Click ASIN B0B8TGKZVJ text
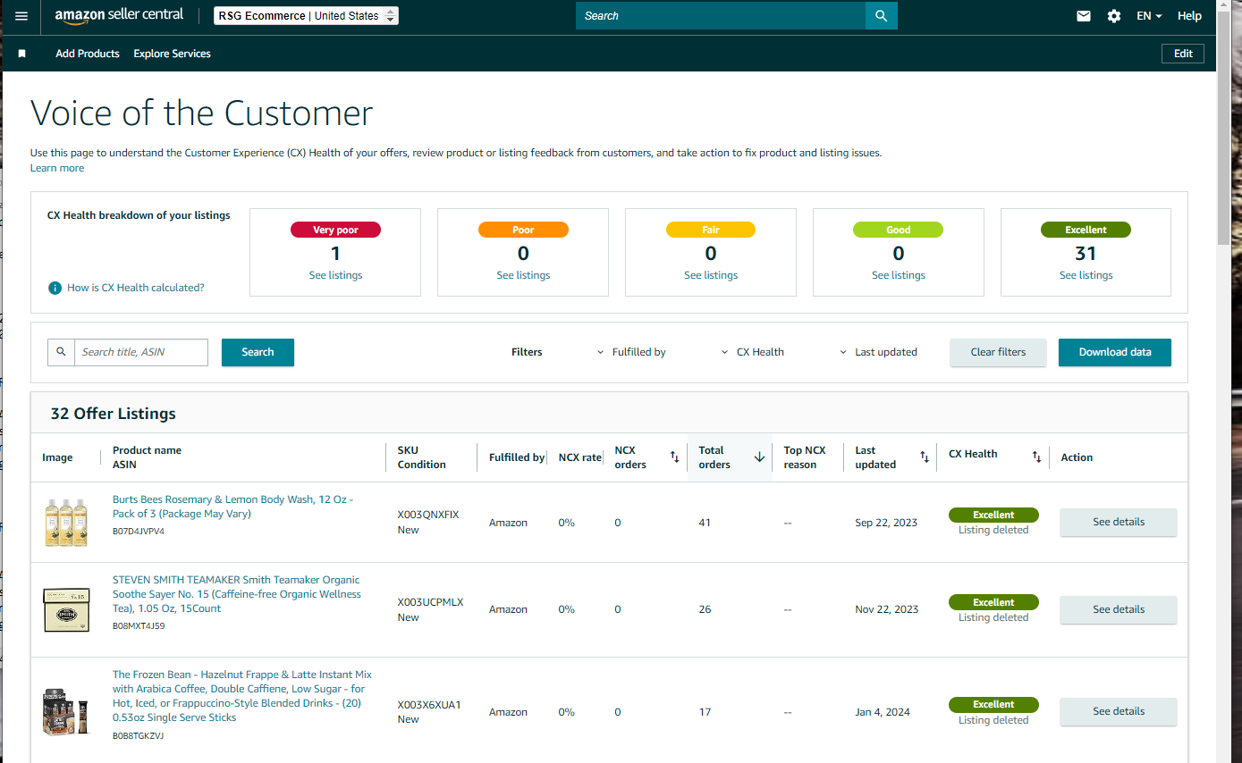Screen dimensions: 1242x763 tap(138, 736)
